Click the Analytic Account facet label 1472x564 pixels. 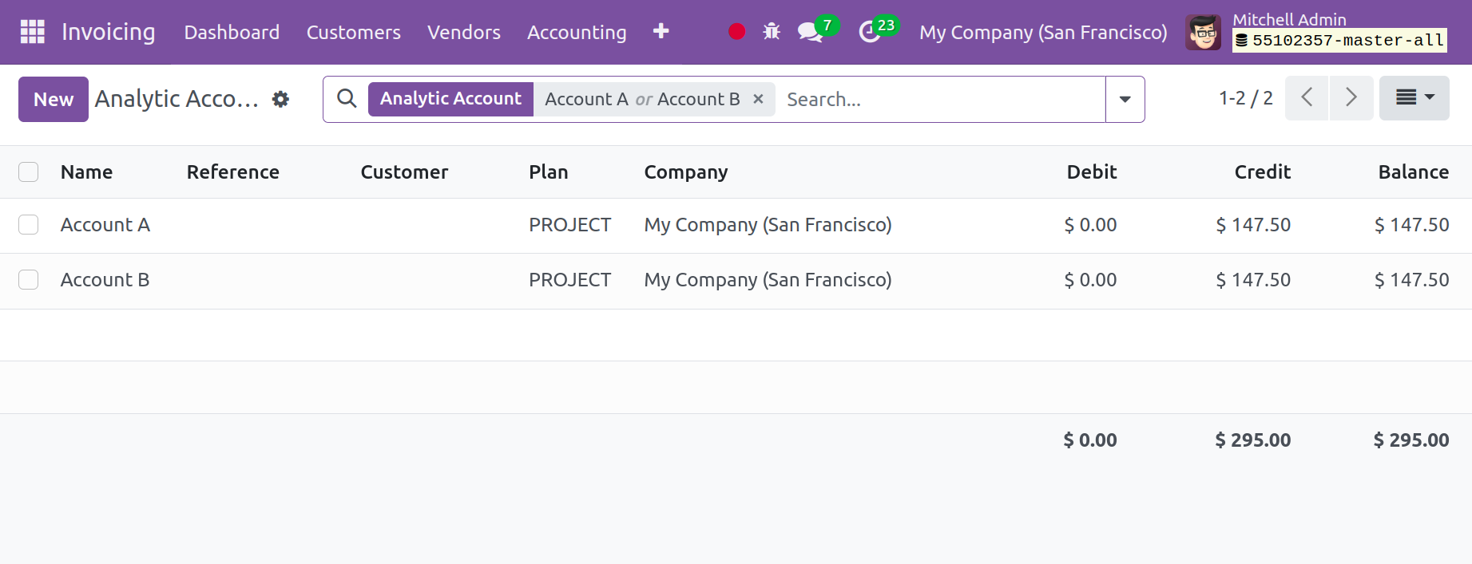pos(450,99)
